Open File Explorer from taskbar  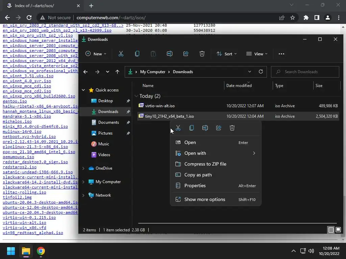click(x=26, y=251)
